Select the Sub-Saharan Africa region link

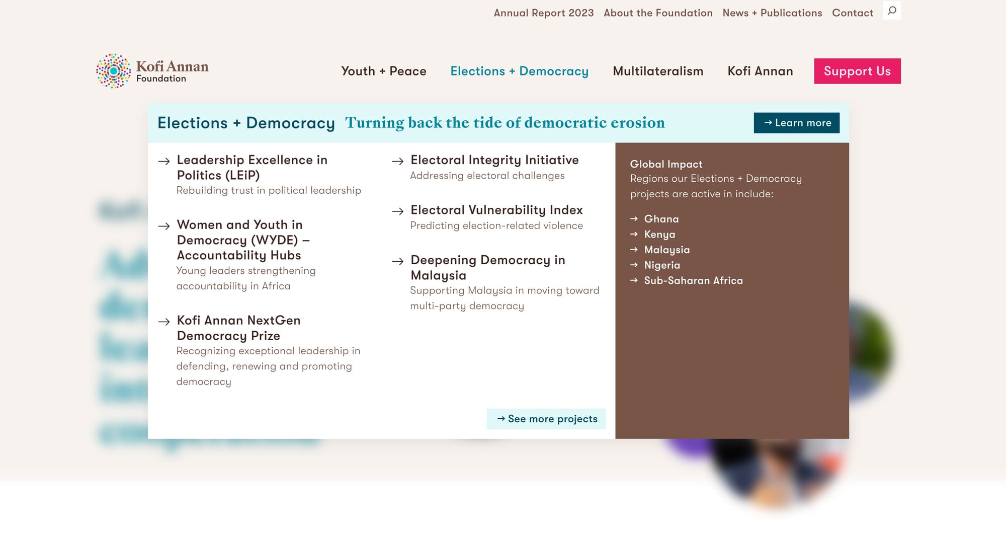click(x=693, y=280)
